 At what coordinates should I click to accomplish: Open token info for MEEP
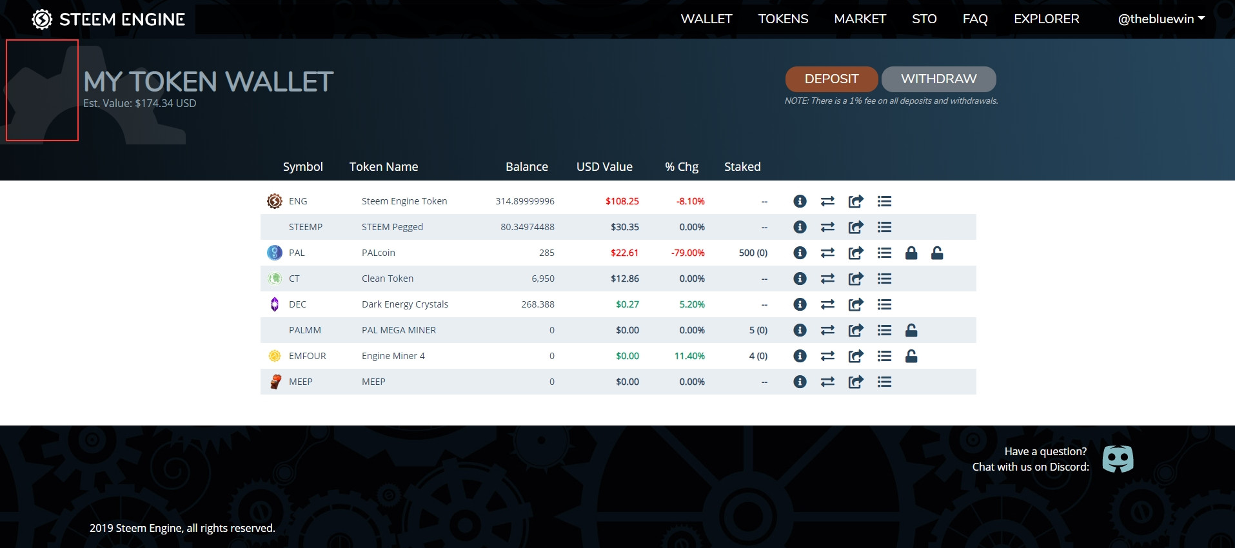click(x=800, y=382)
